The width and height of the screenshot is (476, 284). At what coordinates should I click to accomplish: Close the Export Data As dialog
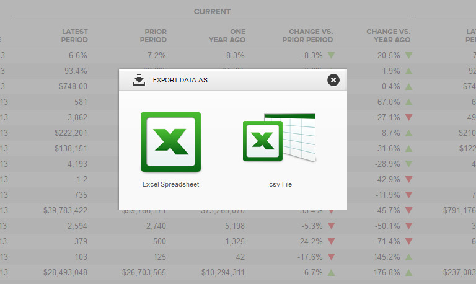tap(333, 80)
